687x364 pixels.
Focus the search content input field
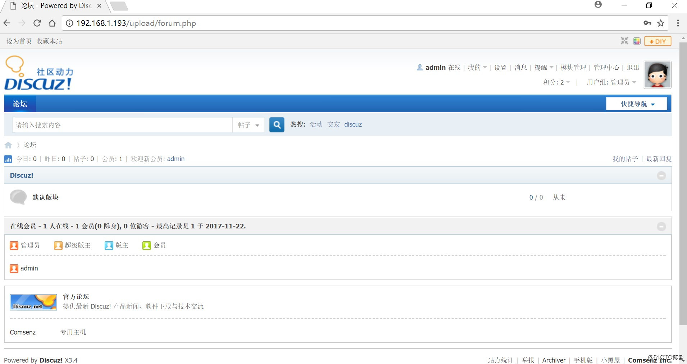[122, 125]
